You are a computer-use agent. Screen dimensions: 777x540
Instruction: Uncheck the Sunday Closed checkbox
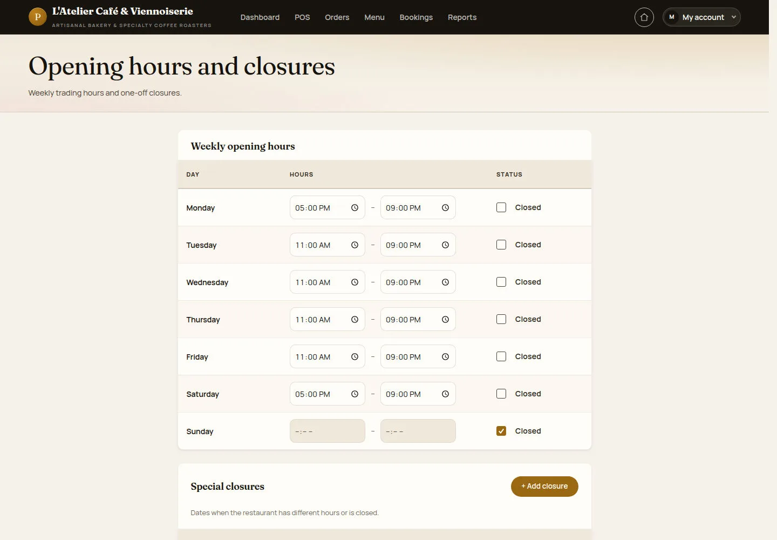501,431
